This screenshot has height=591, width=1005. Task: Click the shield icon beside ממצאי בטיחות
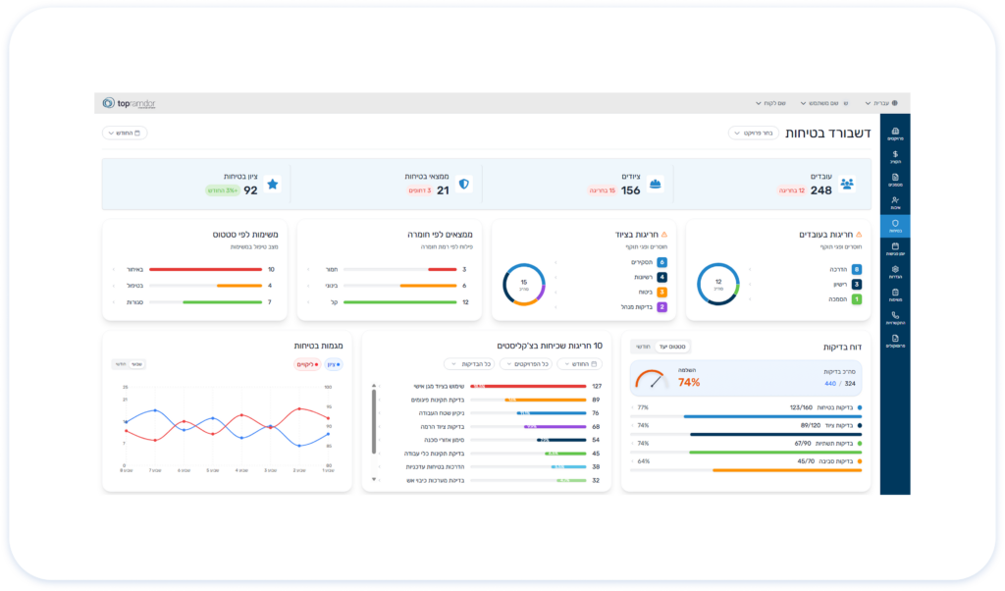464,184
